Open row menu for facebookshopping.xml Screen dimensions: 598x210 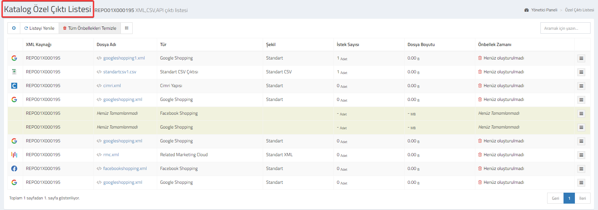coord(581,169)
